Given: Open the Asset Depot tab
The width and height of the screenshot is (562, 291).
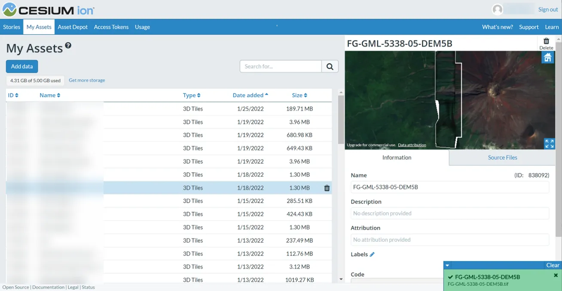Looking at the screenshot, I should click(73, 27).
